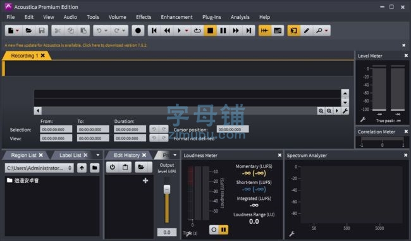The width and height of the screenshot is (411, 241).
Task: Dismiss the update notification bar
Action: [403, 46]
